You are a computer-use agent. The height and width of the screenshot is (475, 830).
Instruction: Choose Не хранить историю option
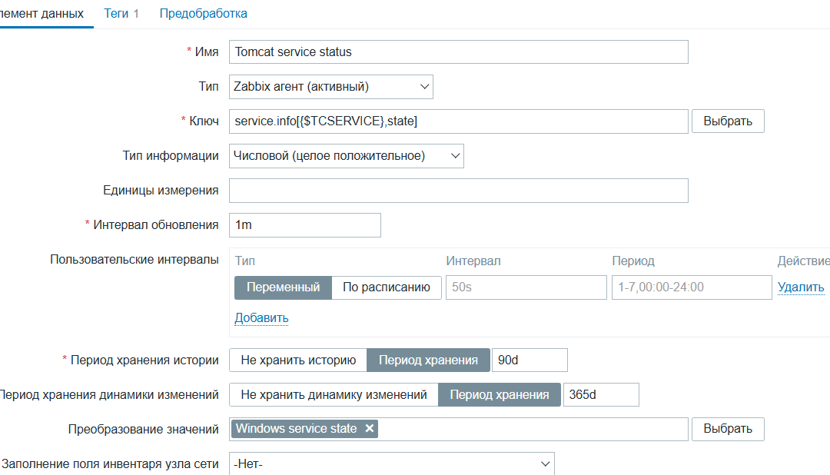(298, 360)
